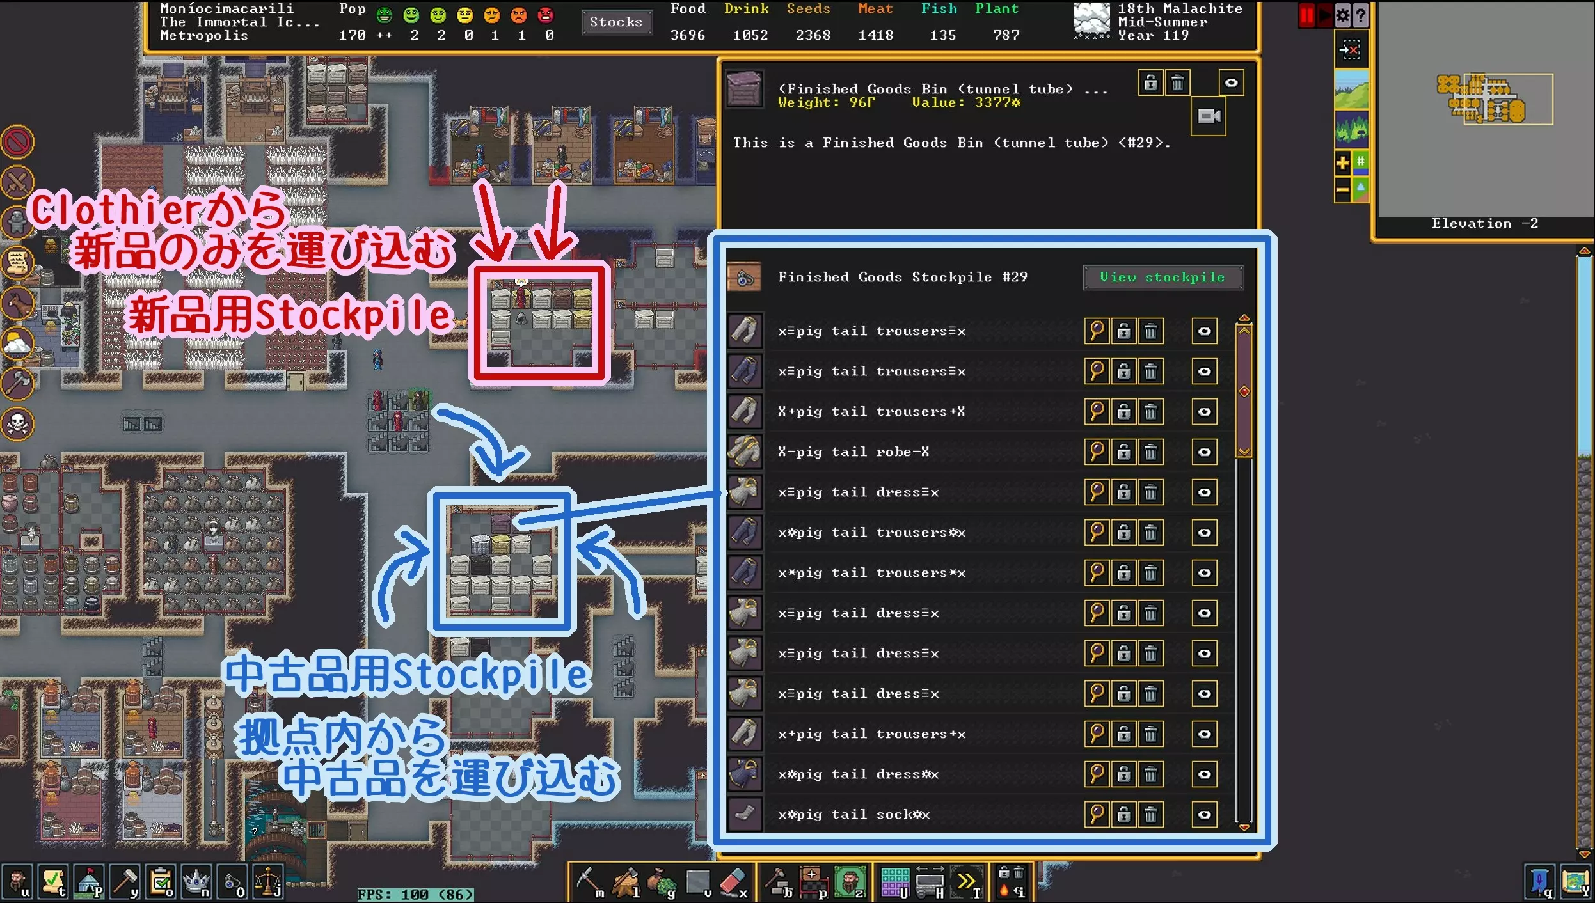Open the nobles crown screen
1595x903 pixels.
pyautogui.click(x=196, y=882)
